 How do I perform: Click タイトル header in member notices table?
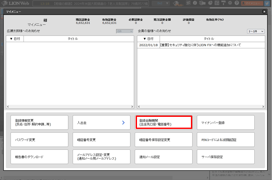tap(212, 39)
